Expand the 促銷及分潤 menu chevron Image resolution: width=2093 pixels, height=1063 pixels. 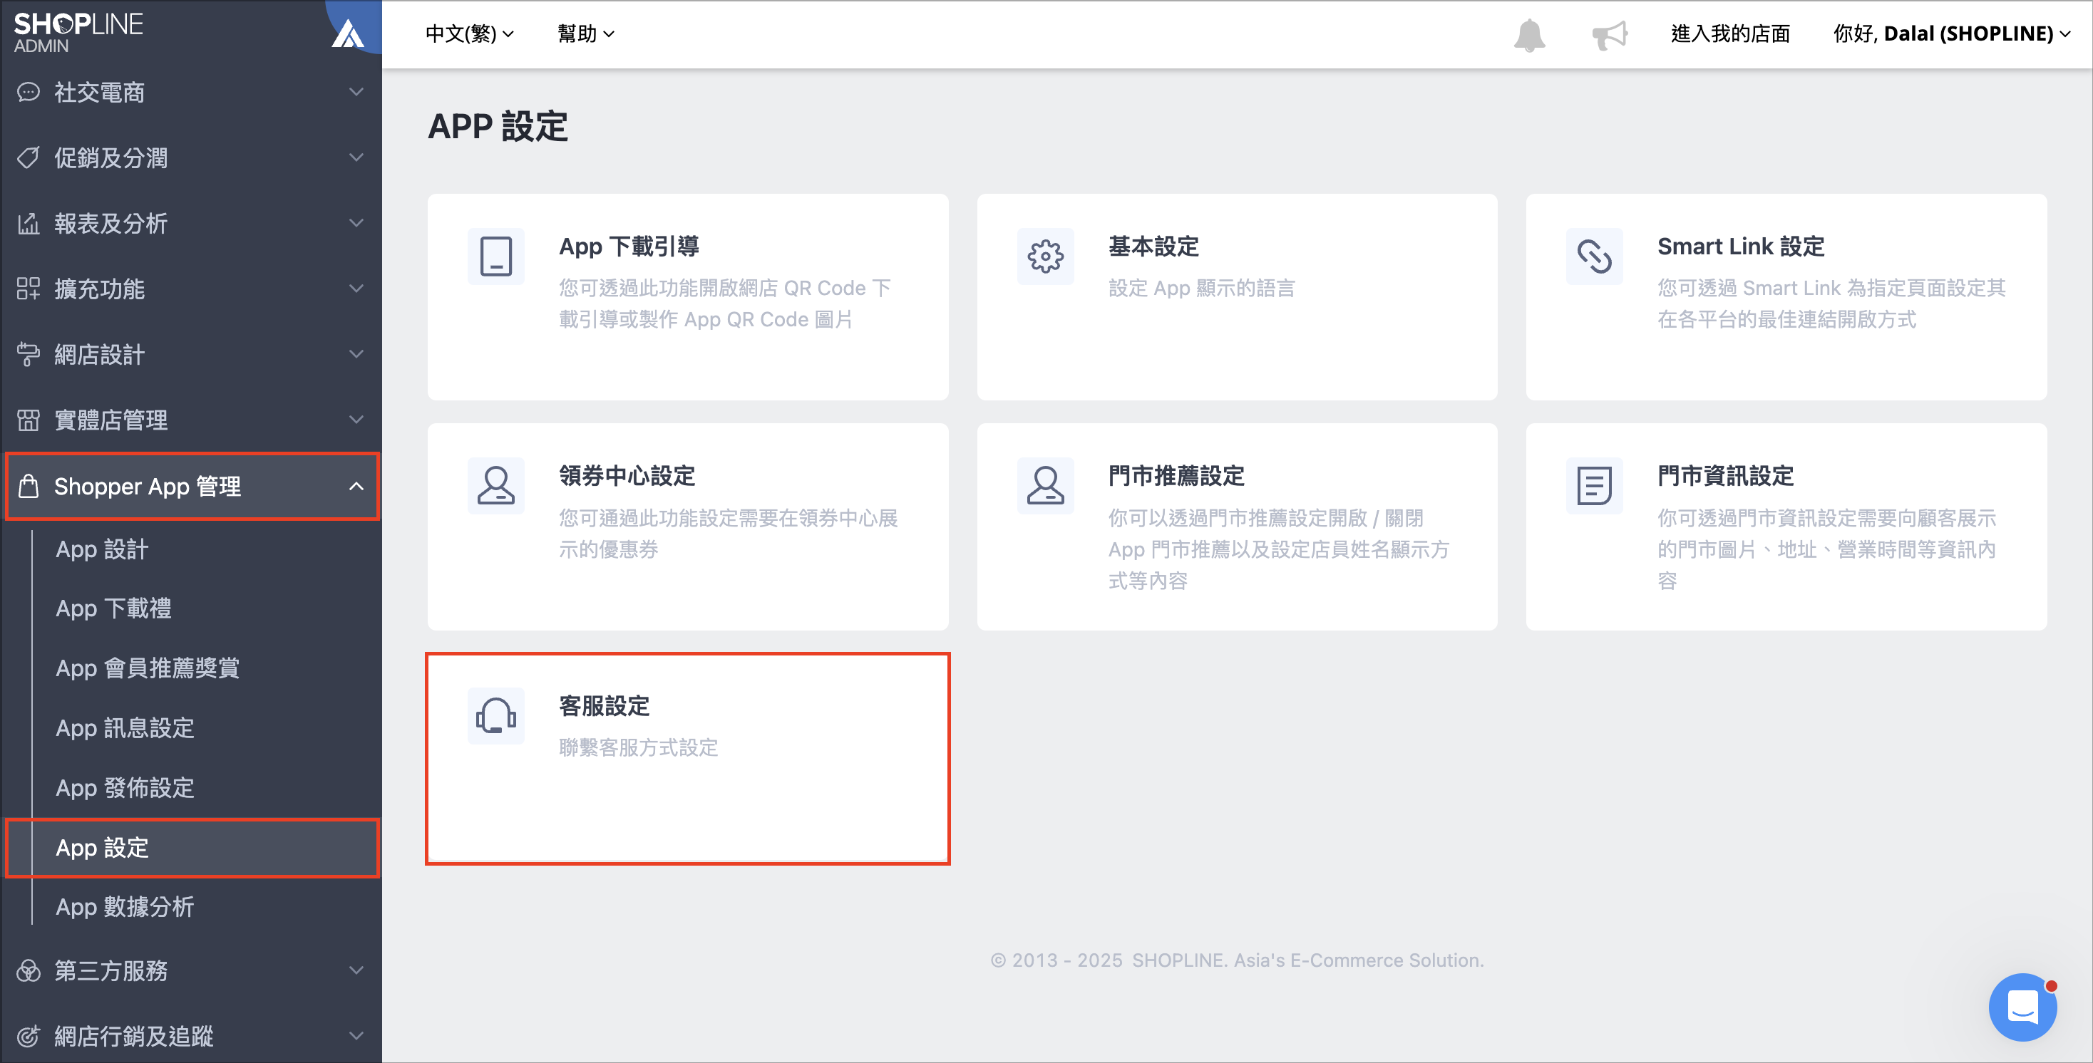point(356,157)
